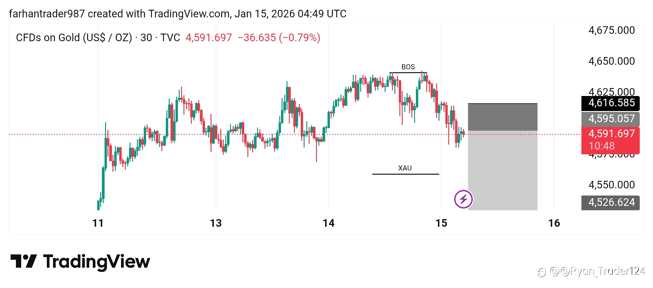Click the watermark icon before @Ryan_Trader124
Screen dimensions: 653x288
(541, 272)
